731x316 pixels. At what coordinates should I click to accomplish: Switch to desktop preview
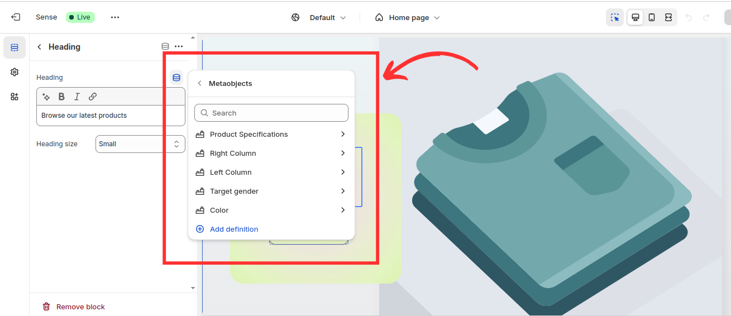click(635, 17)
